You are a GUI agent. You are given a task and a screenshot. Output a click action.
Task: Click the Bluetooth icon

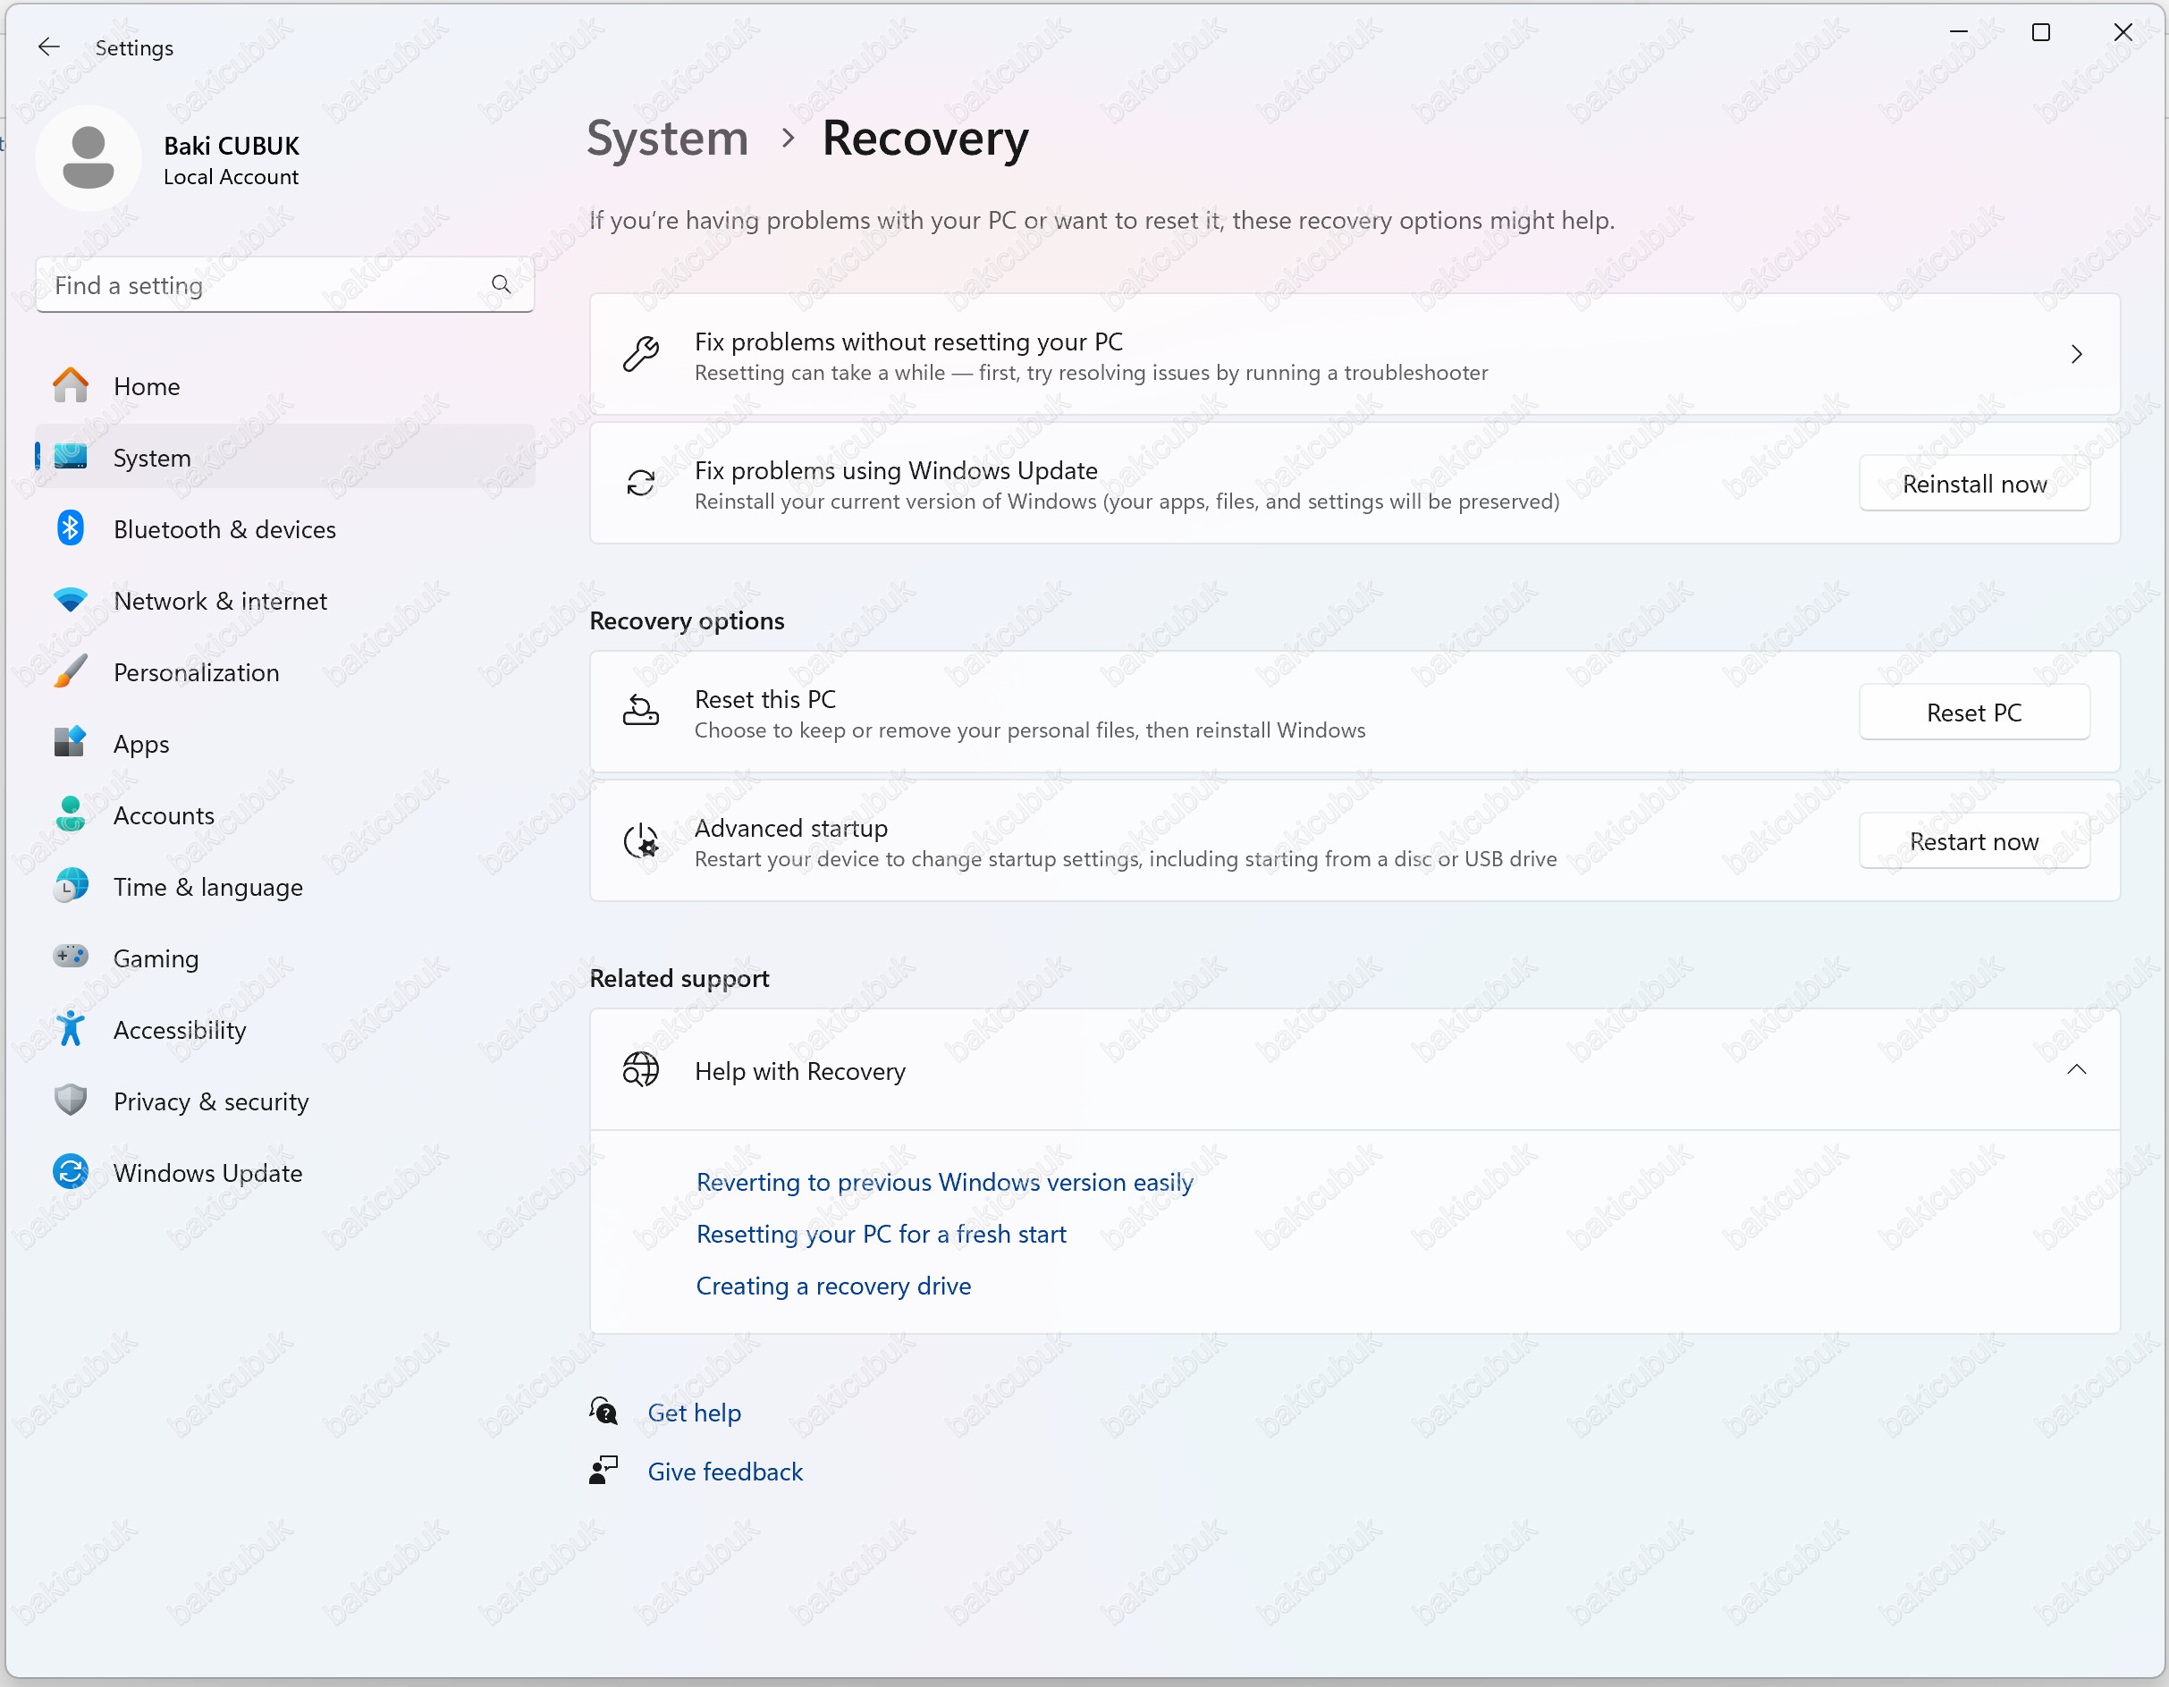(71, 528)
